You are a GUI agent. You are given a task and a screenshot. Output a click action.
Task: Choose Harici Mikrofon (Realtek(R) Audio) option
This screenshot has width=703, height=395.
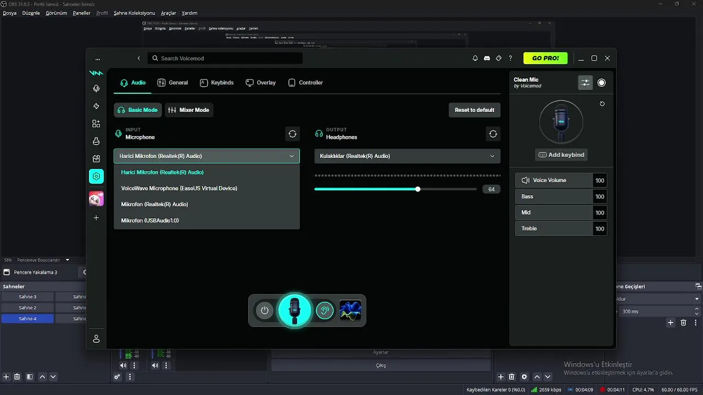point(207,172)
